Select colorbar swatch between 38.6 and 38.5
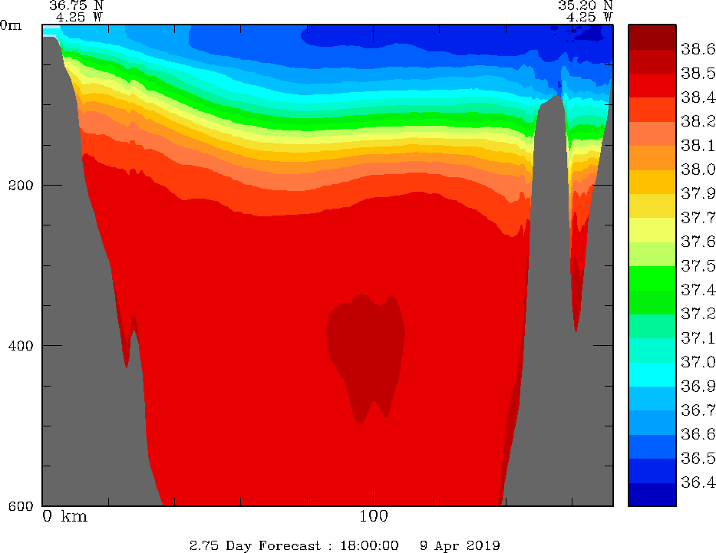This screenshot has height=553, width=716. [652, 61]
